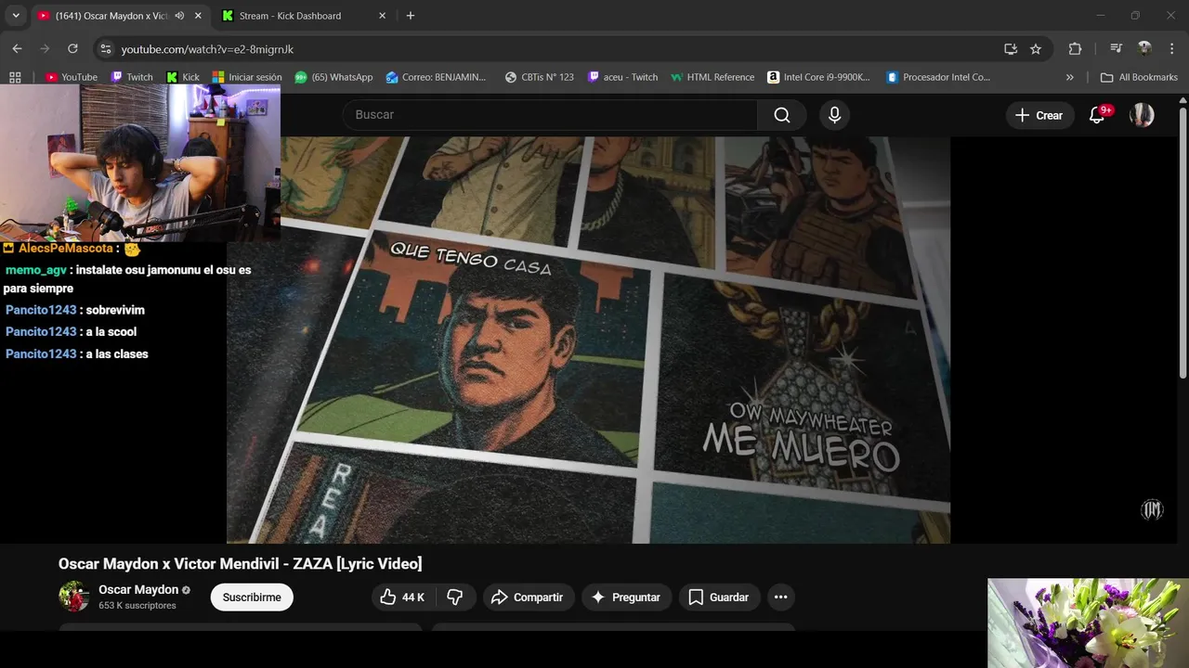Open a new browser tab
This screenshot has height=668, width=1189.
point(411,16)
